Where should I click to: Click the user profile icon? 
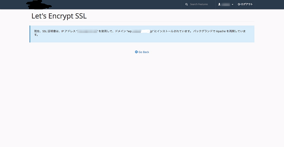point(219,4)
